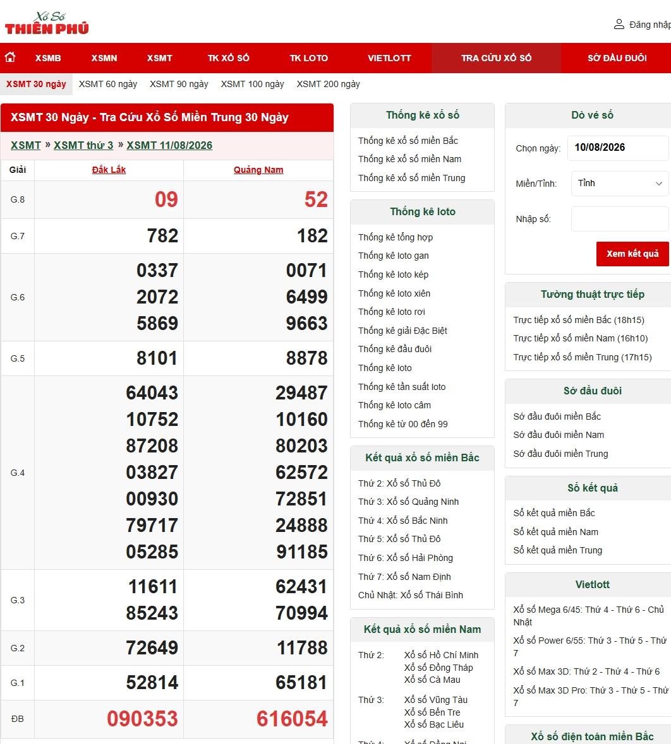
Task: Follow the XSMT breadcrumb link
Action: pos(26,145)
